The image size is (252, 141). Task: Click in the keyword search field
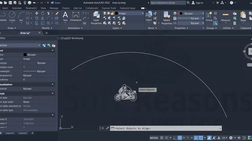pyautogui.click(x=168, y=3)
